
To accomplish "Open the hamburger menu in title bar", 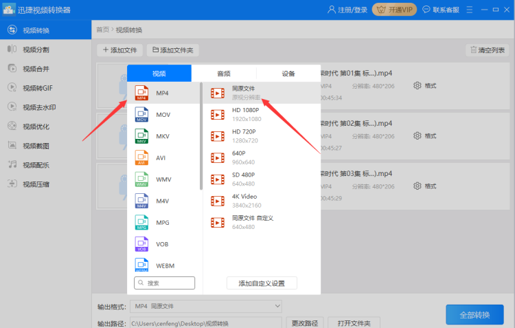I will [x=470, y=10].
